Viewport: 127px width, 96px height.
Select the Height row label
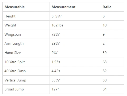point(10,16)
